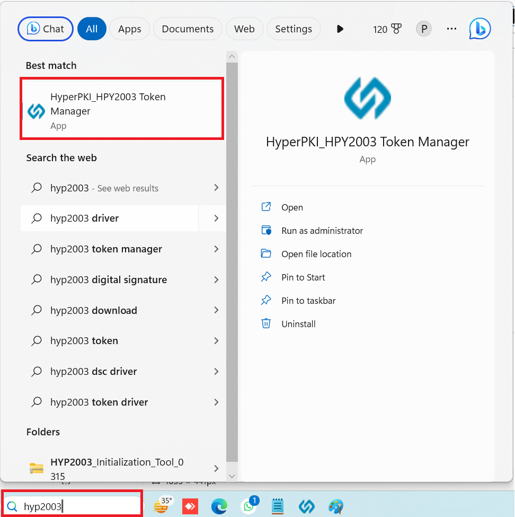Expand the hyp2003 token chevron

[216, 340]
